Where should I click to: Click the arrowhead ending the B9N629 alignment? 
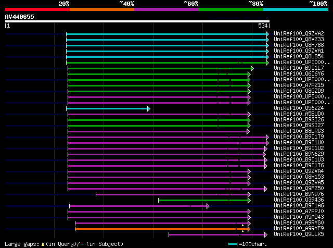pyautogui.click(x=264, y=154)
